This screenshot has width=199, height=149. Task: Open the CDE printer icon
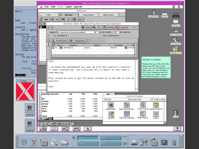[x=134, y=143]
